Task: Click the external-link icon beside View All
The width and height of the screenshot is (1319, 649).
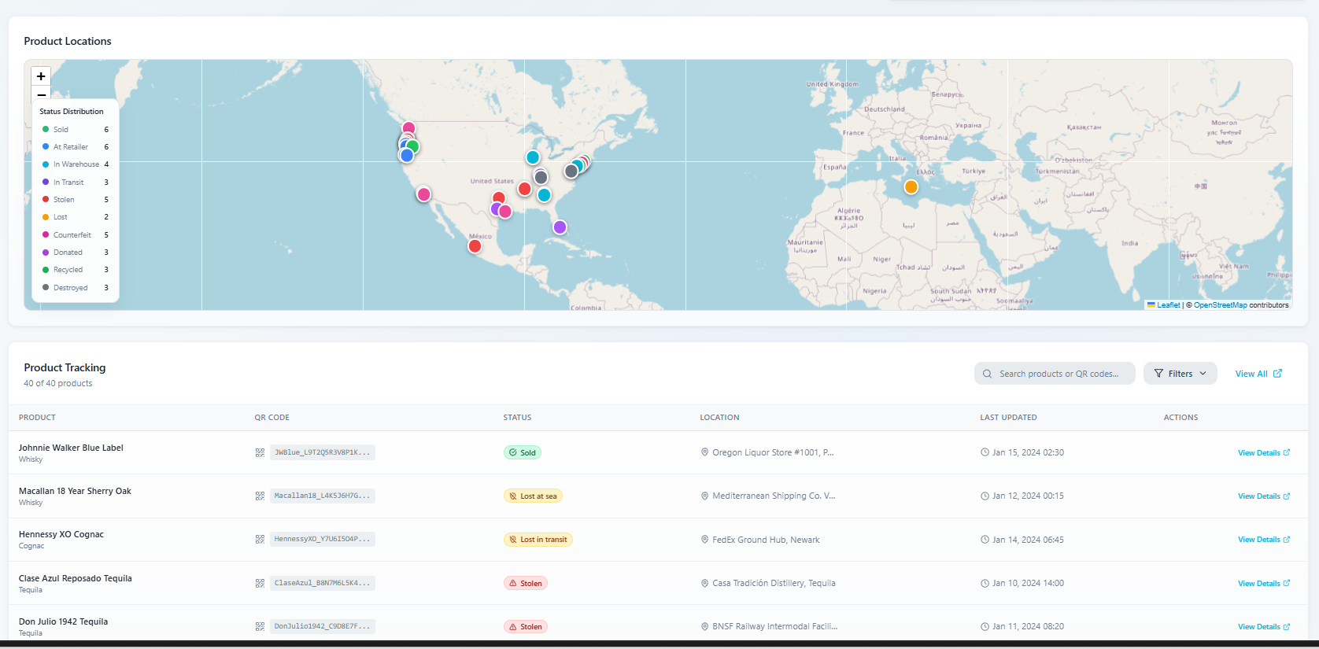Action: [1277, 374]
